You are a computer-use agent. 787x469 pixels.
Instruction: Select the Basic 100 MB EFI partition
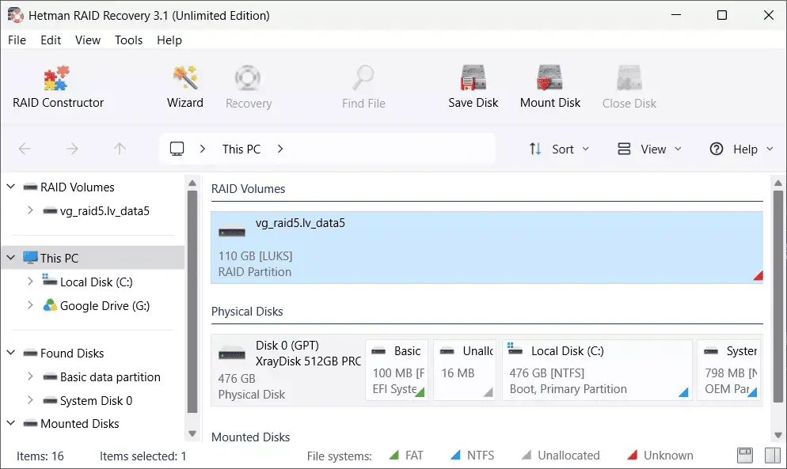click(397, 369)
